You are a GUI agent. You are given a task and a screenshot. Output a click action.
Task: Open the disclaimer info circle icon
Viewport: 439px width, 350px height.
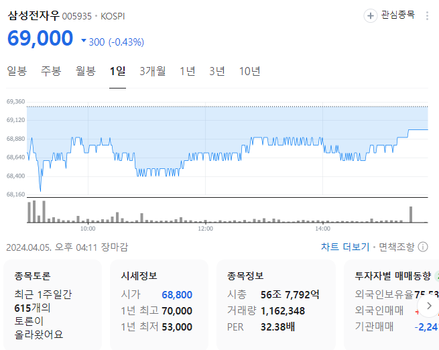click(423, 247)
